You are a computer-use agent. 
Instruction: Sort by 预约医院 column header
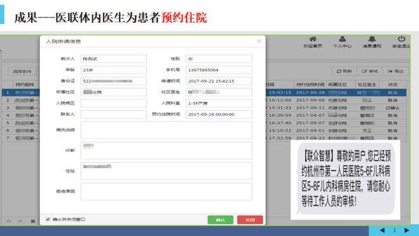pyautogui.click(x=25, y=84)
